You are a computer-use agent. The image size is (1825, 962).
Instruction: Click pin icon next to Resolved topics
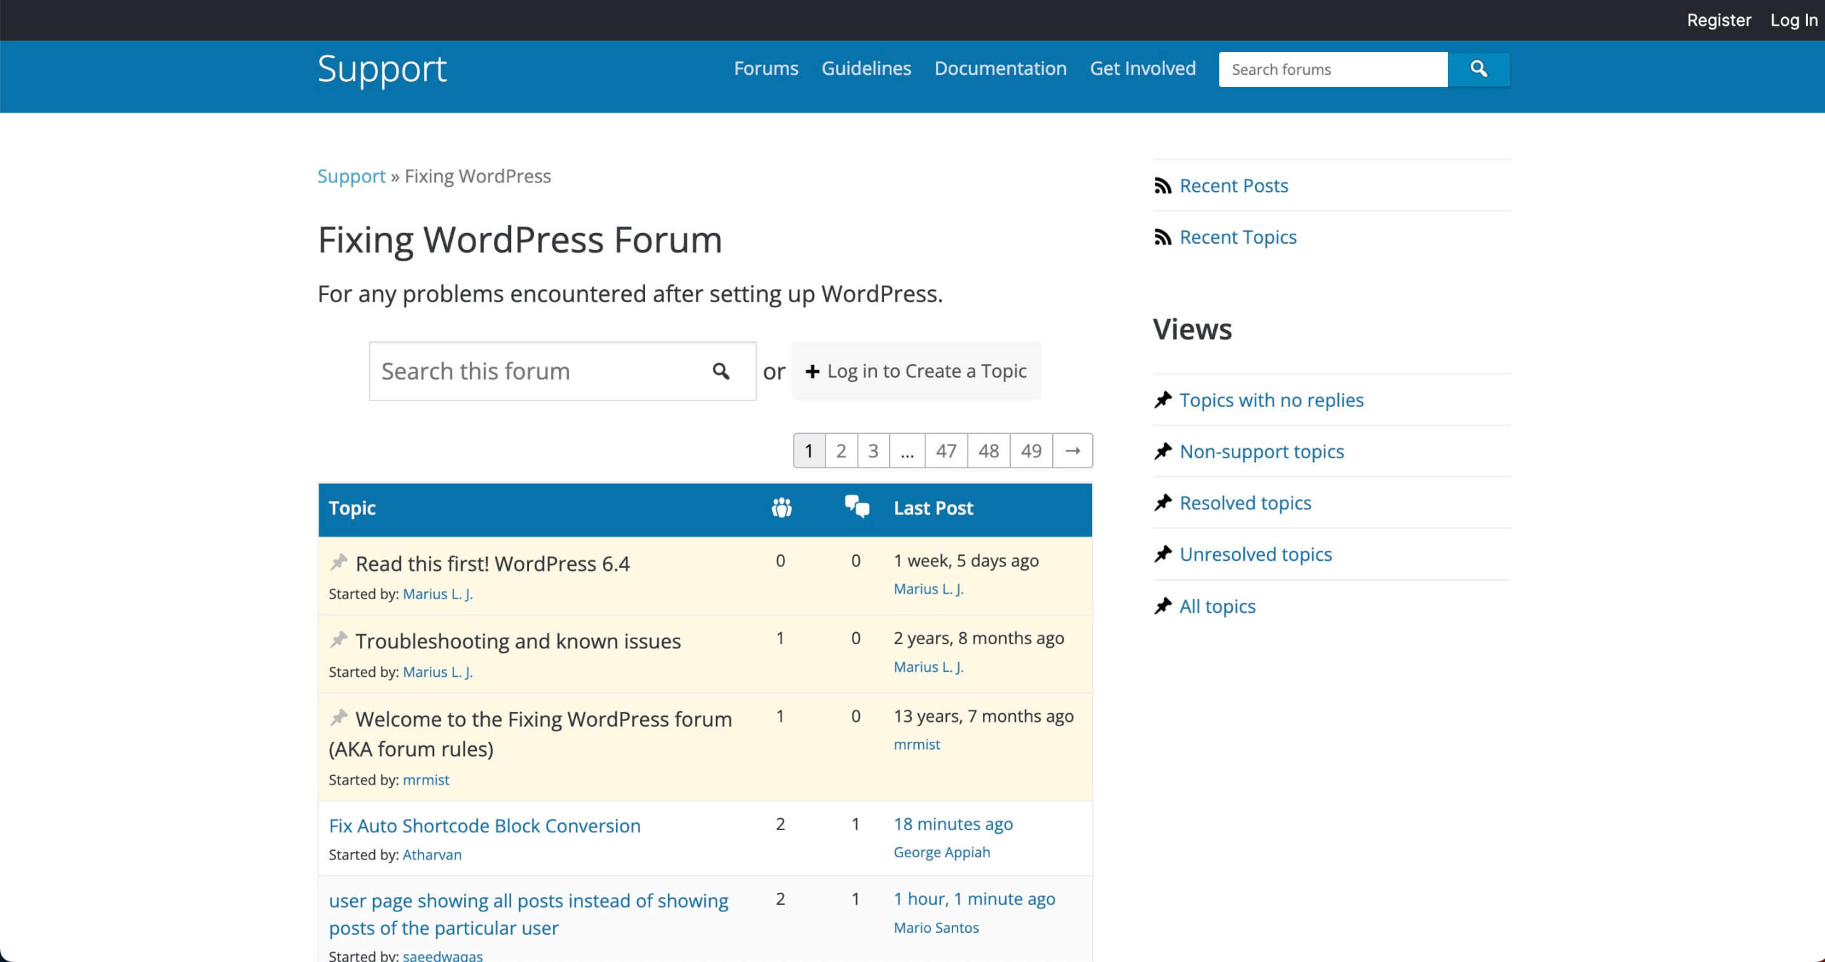(1163, 502)
